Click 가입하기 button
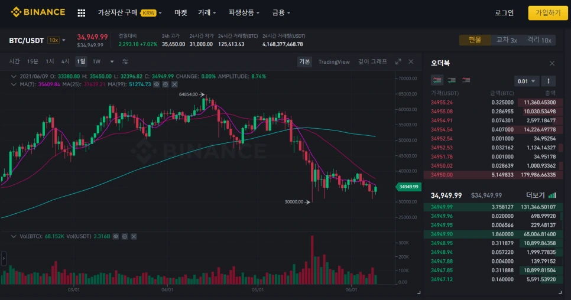This screenshot has width=571, height=300. 548,13
